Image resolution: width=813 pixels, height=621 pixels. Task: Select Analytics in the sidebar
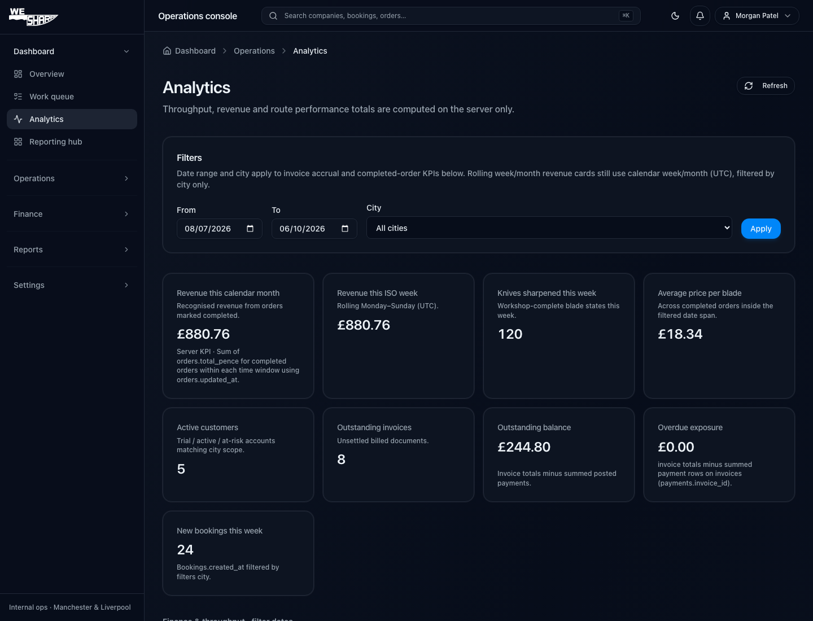(x=72, y=119)
